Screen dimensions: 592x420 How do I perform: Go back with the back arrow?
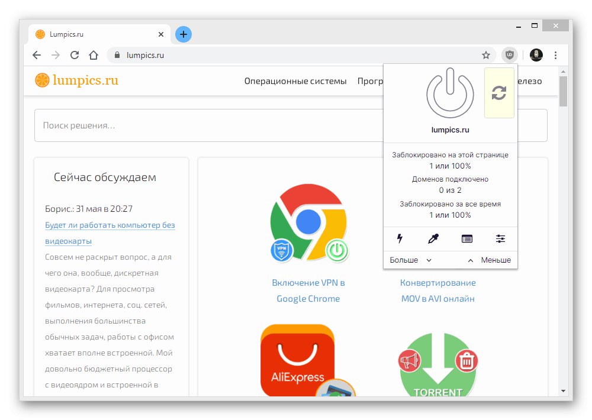tap(37, 55)
